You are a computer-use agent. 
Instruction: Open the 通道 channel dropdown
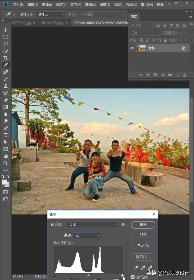pyautogui.click(x=87, y=235)
